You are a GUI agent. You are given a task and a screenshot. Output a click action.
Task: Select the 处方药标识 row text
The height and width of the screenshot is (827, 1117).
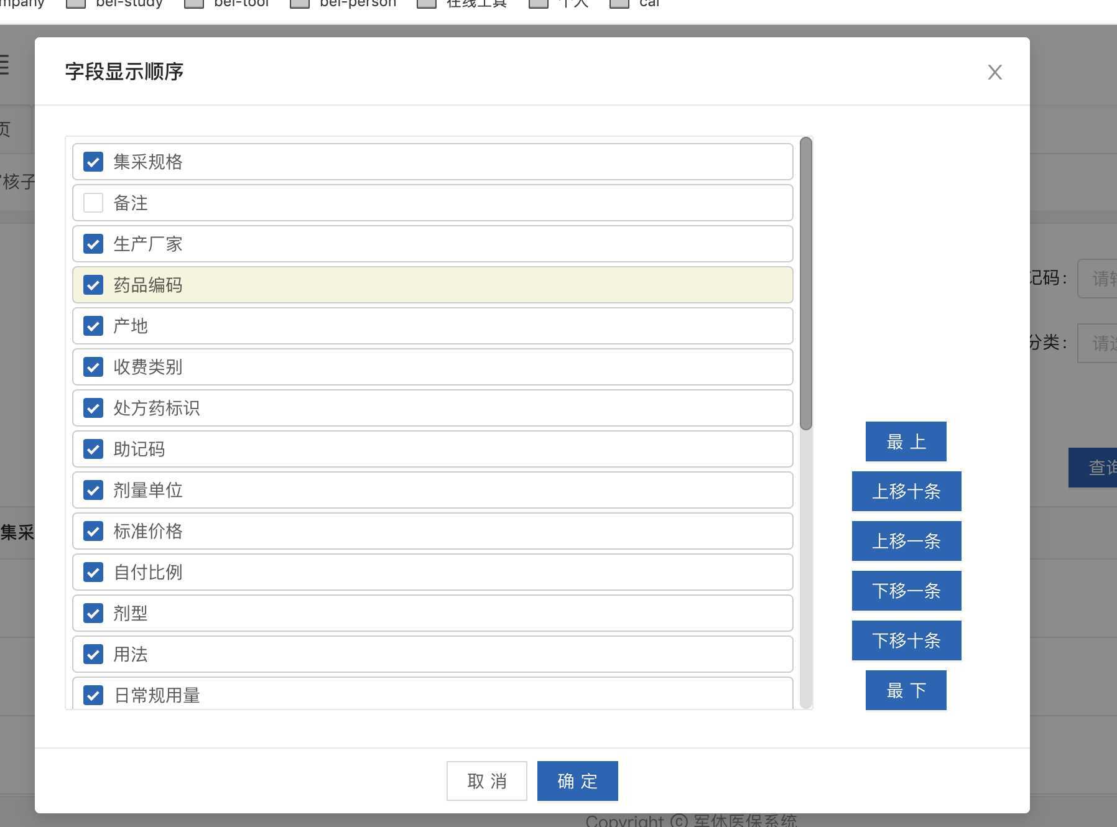pos(157,408)
